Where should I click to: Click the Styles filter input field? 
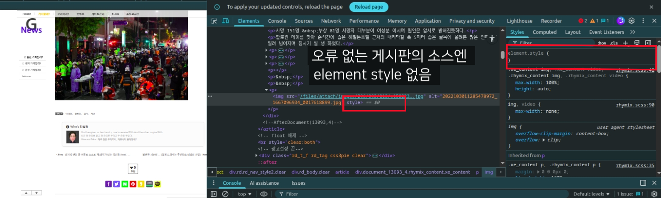(552, 43)
